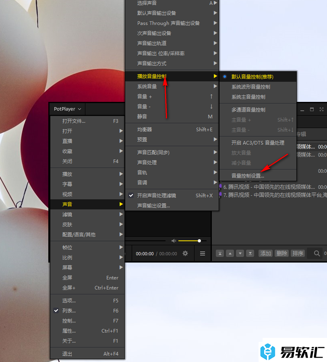Expand 声音输出轨道 submenu
The image size is (327, 362).
[x=172, y=43]
